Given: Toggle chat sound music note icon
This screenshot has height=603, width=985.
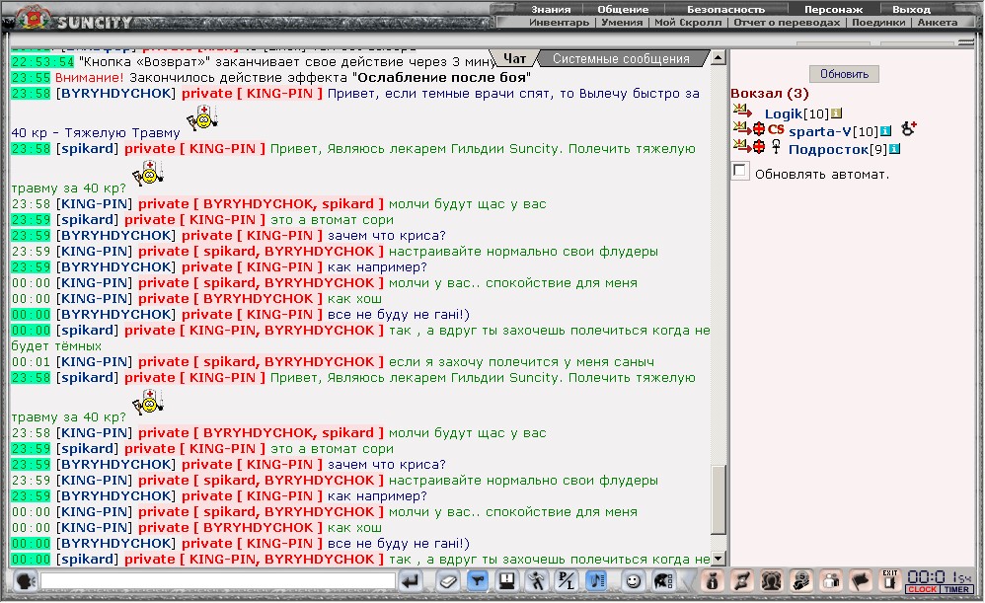Looking at the screenshot, I should [596, 581].
